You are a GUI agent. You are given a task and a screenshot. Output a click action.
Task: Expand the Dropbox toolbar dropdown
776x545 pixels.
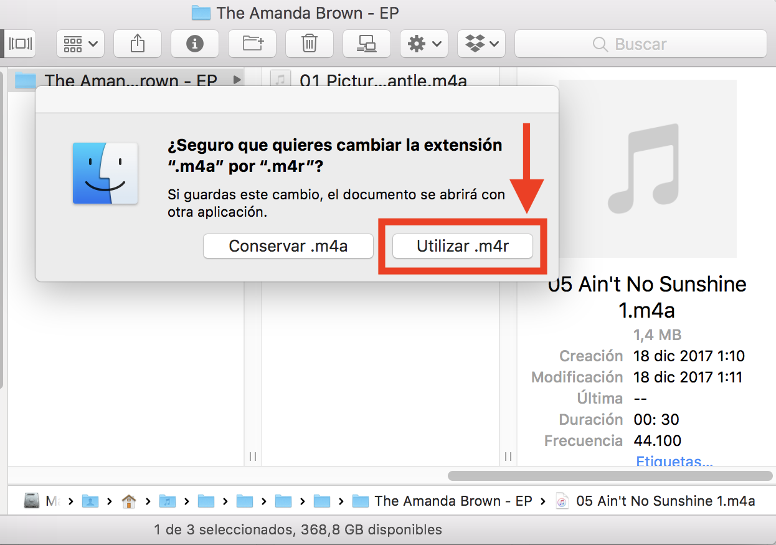click(481, 44)
